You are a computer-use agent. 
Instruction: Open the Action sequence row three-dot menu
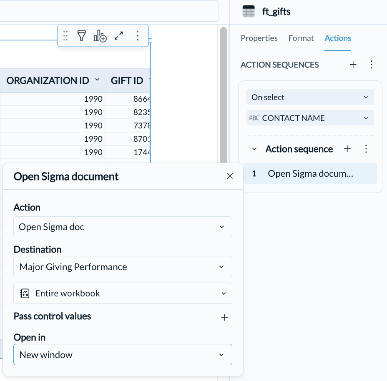[366, 149]
